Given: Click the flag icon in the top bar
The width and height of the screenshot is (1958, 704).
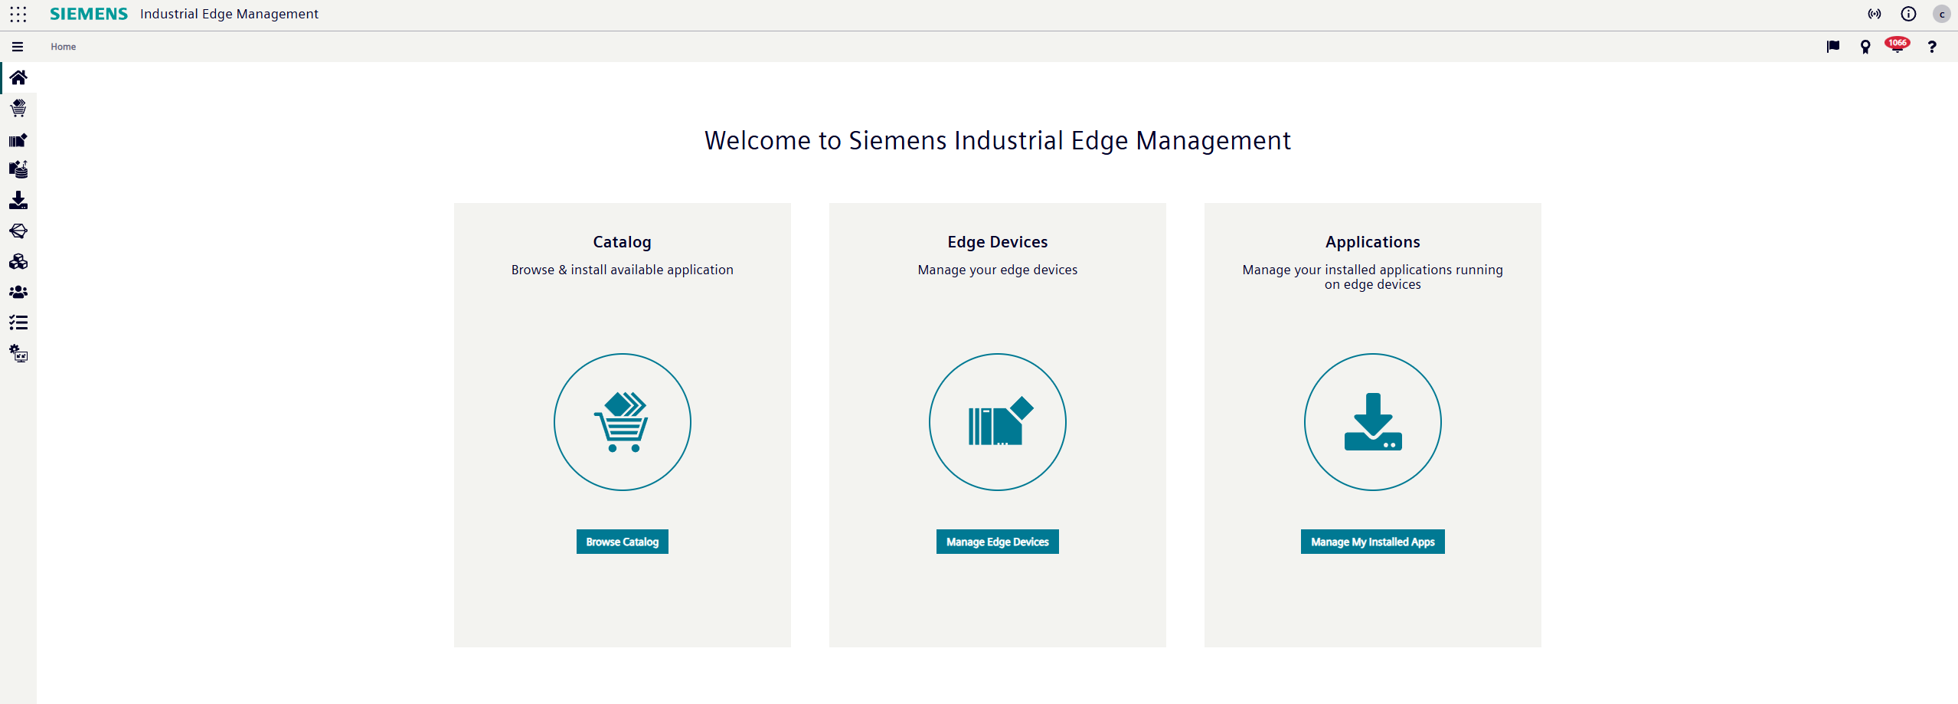Looking at the screenshot, I should click(1832, 47).
